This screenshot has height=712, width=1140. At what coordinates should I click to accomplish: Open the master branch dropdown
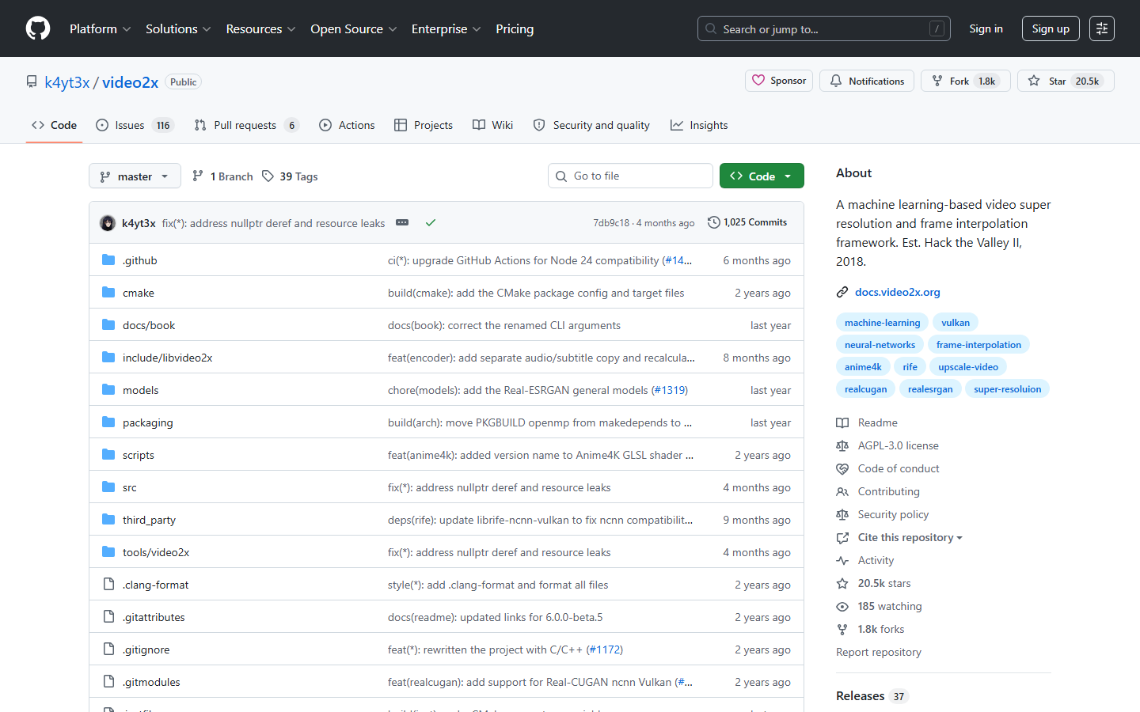135,176
